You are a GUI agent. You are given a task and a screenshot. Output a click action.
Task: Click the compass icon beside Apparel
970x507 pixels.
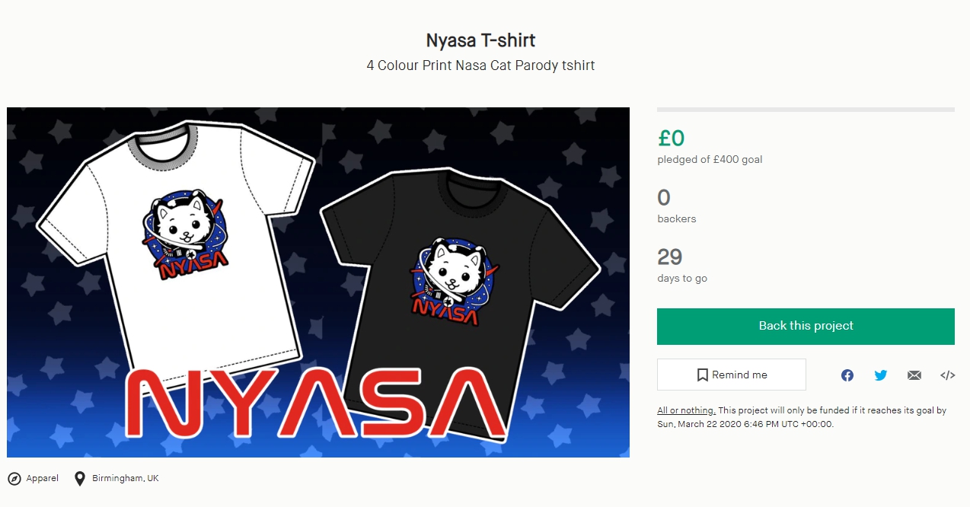(x=14, y=479)
